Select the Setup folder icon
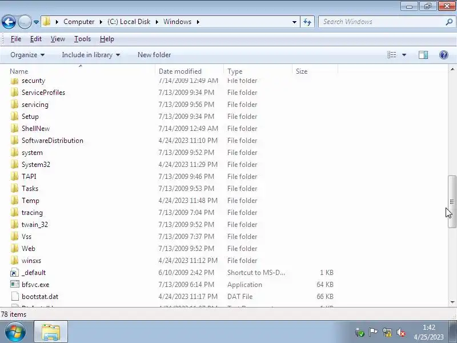 coord(14,117)
